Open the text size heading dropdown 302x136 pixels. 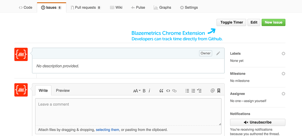137,91
